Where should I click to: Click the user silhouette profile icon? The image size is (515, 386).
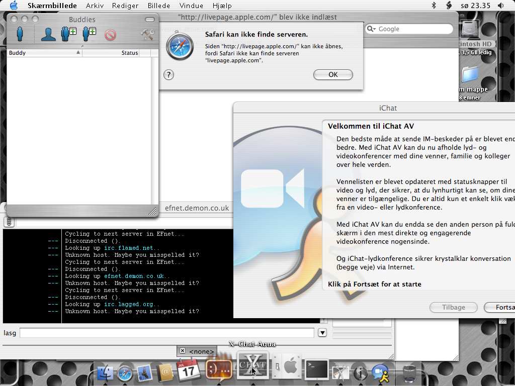(x=48, y=34)
